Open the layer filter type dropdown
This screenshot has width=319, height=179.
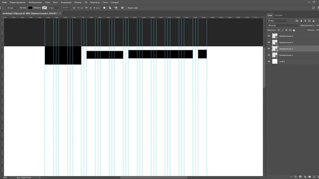coord(278,21)
